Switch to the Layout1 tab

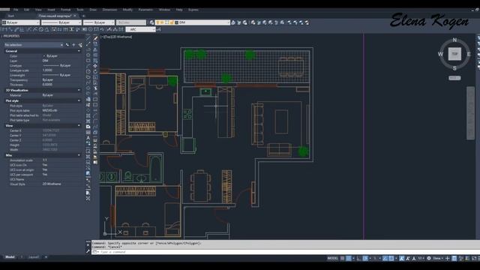pos(34,257)
